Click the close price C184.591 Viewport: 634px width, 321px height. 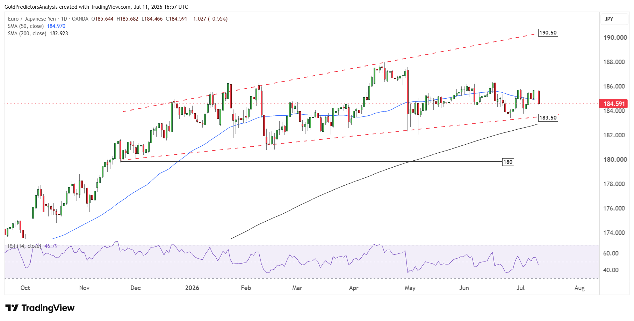pos(176,19)
